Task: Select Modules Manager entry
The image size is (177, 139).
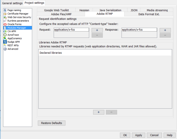Action: pyautogui.click(x=18, y=28)
